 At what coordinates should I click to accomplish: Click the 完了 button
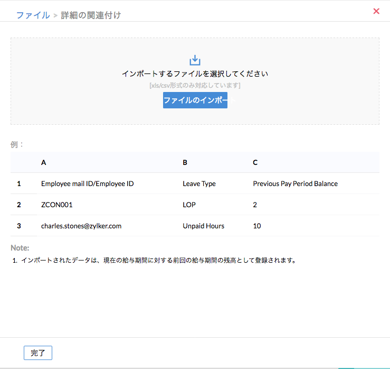38,353
